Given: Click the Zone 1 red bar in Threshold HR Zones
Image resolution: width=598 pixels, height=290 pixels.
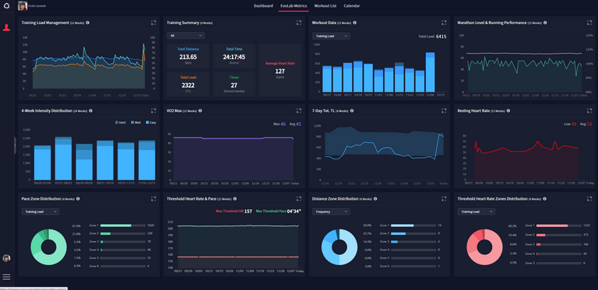Looking at the screenshot, I should coord(559,225).
